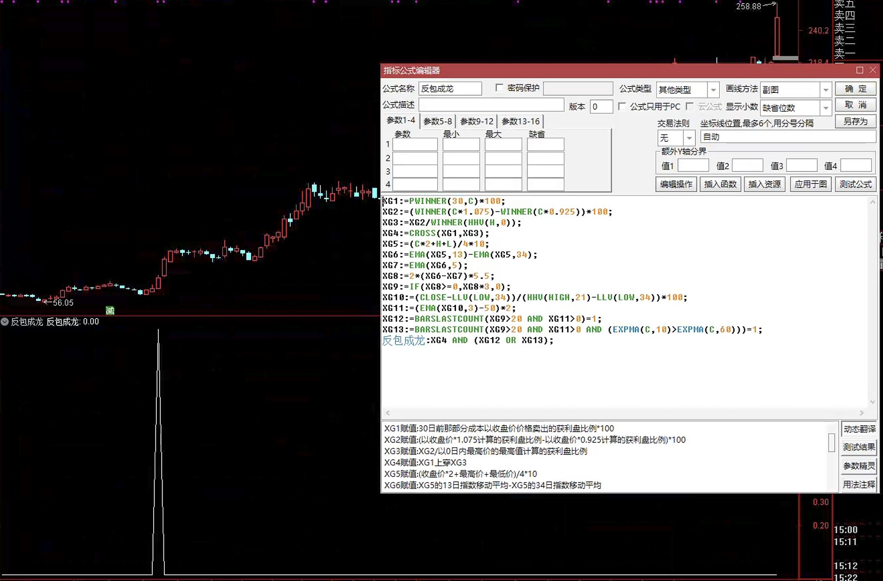Click the 坐标线位置 input showing 自动

[788, 137]
